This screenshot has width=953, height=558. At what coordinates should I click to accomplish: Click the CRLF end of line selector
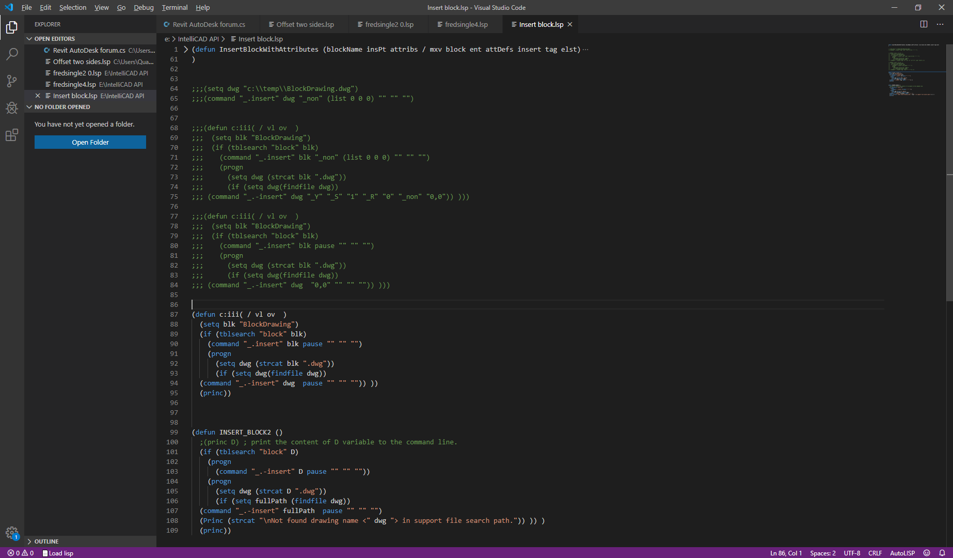[x=875, y=553]
